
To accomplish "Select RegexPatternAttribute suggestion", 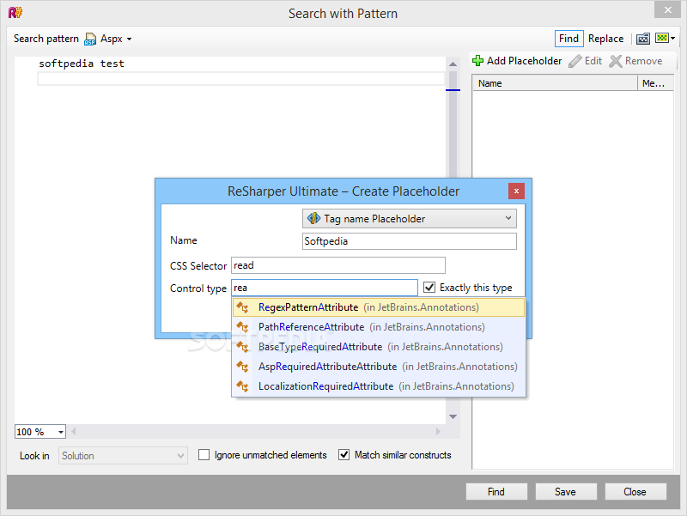I will point(379,307).
